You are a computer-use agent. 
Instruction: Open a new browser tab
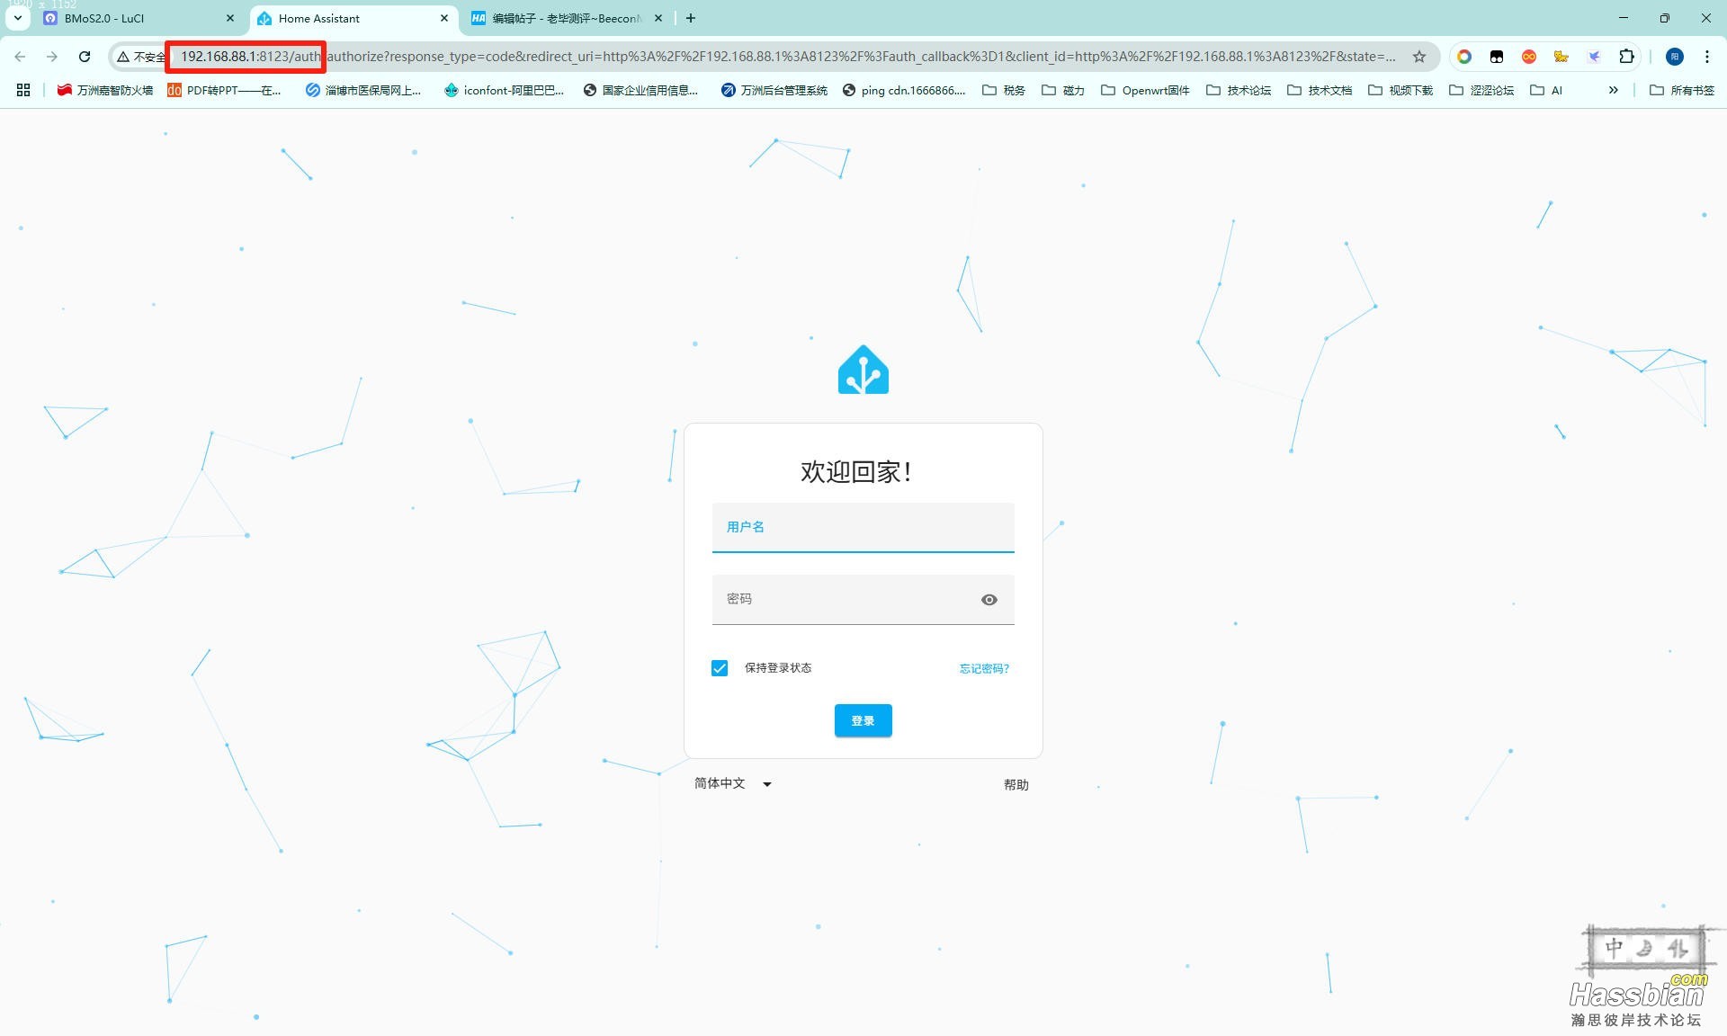point(690,18)
